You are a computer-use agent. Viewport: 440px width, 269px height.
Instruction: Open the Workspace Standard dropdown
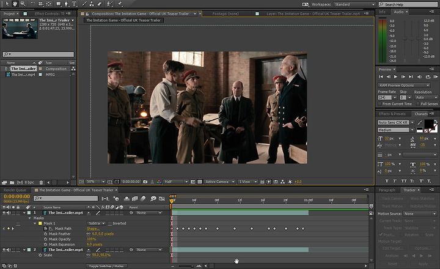coord(354,4)
